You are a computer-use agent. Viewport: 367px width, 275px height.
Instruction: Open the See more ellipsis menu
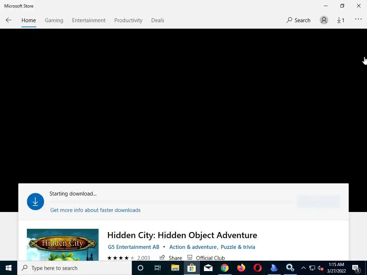[358, 19]
